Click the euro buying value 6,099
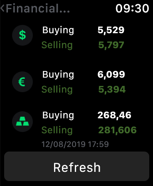This screenshot has width=153, height=186. tap(111, 74)
